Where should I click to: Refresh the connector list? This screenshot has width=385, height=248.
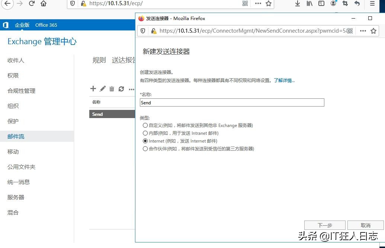[x=121, y=89]
